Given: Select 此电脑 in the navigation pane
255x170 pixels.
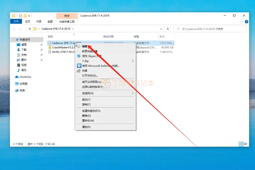Looking at the screenshot, I should click(x=23, y=84).
